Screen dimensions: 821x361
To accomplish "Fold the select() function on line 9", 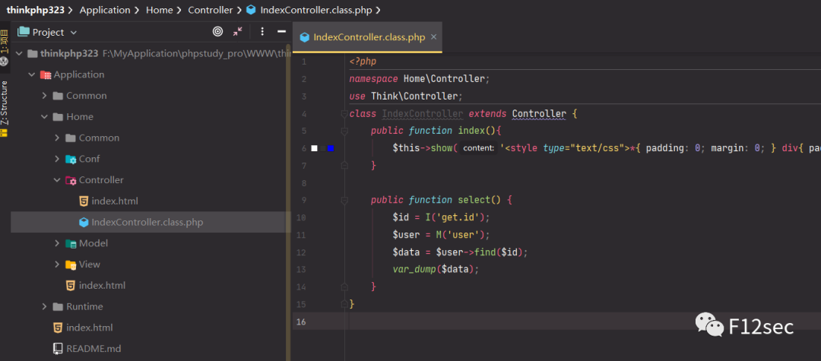I will (344, 200).
